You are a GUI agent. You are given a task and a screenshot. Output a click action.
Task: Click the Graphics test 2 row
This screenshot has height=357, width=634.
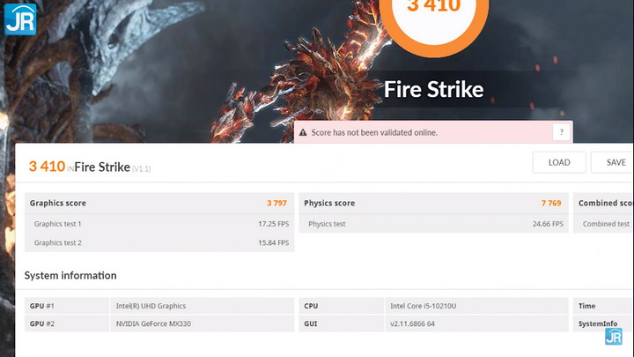[159, 242]
